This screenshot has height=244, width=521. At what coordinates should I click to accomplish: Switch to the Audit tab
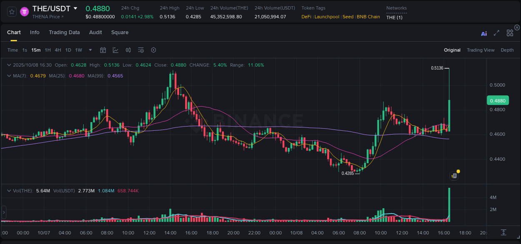pos(95,32)
